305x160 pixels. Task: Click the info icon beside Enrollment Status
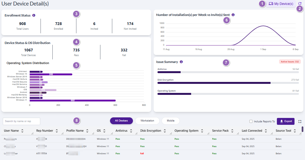point(34,15)
